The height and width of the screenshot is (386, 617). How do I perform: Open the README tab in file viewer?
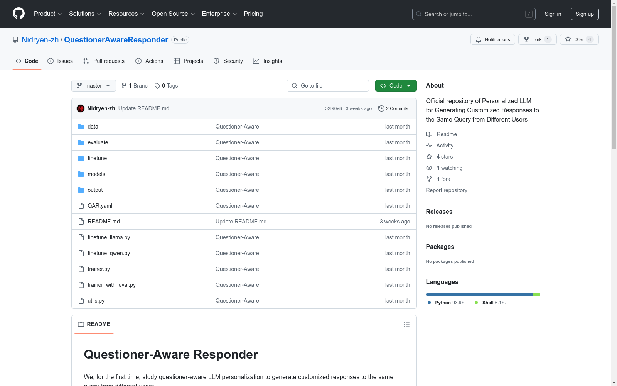click(x=94, y=325)
